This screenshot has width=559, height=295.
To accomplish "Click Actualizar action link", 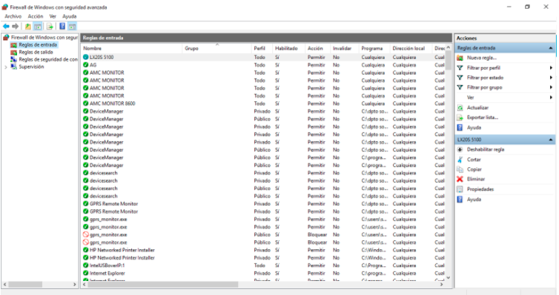I will click(x=477, y=108).
